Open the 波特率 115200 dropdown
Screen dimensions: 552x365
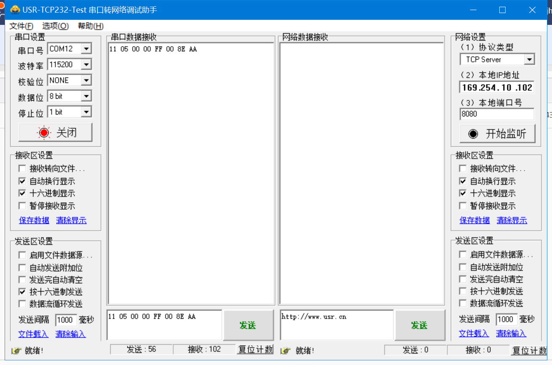point(86,64)
